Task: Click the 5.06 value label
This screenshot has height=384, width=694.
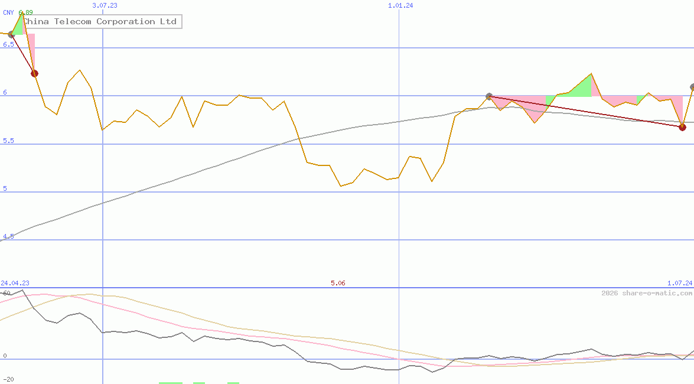Action: (337, 283)
